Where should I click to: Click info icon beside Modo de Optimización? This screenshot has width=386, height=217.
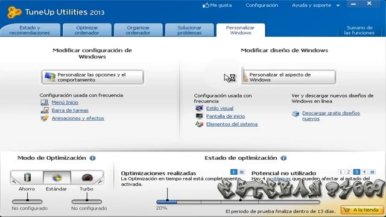pyautogui.click(x=92, y=158)
